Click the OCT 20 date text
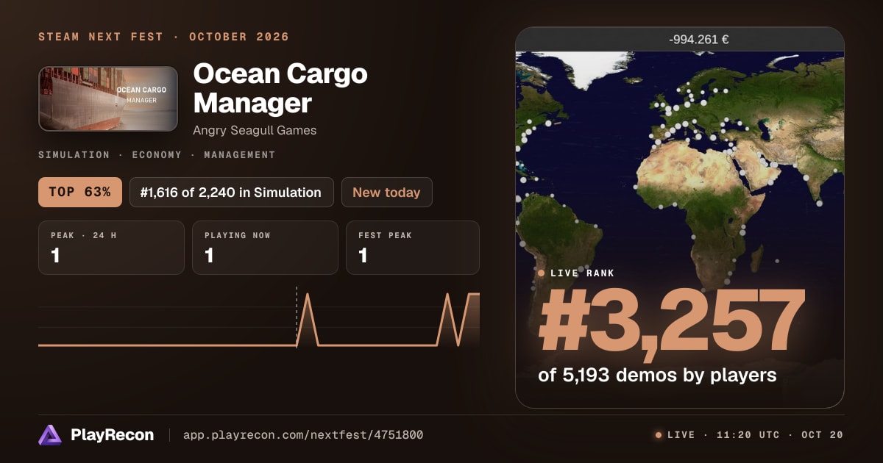This screenshot has height=463, width=883. [x=823, y=435]
